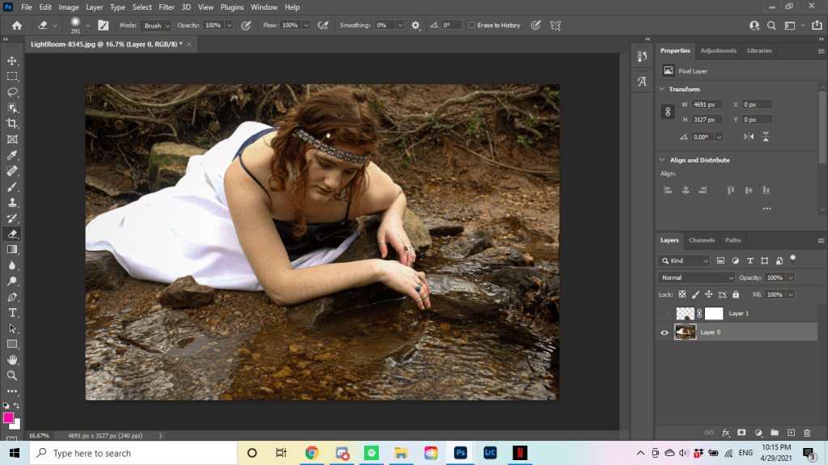Switch to the Adjustments tab

coord(718,50)
